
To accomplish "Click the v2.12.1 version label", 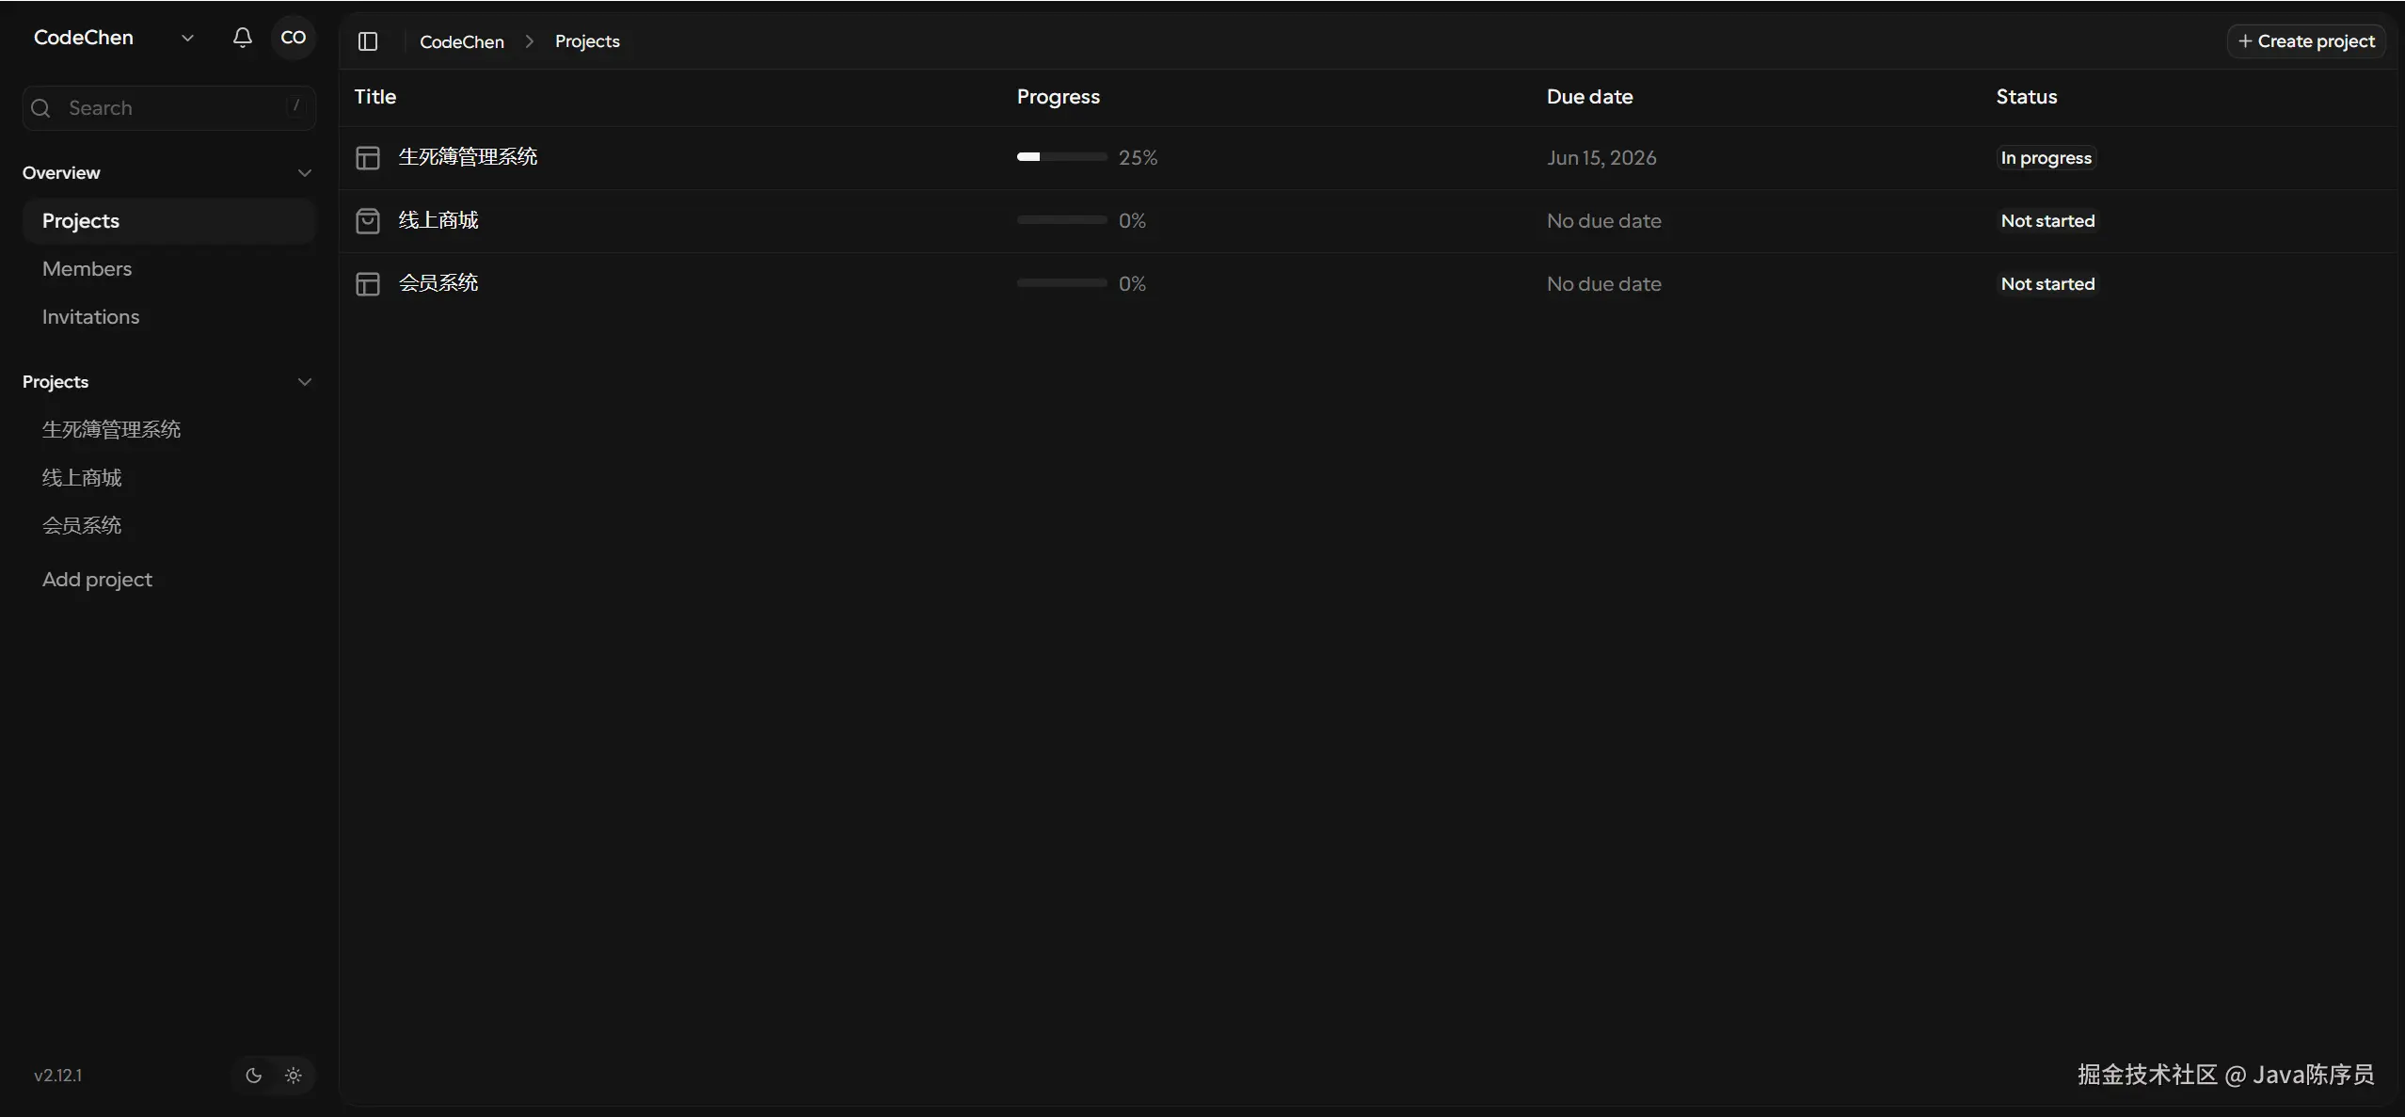I will point(57,1076).
